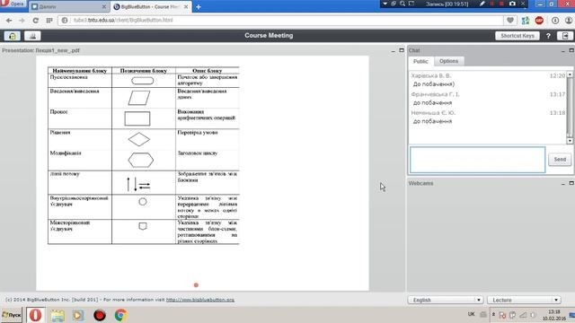Click the recorder region select icon
The image size is (575, 323).
[411, 4]
